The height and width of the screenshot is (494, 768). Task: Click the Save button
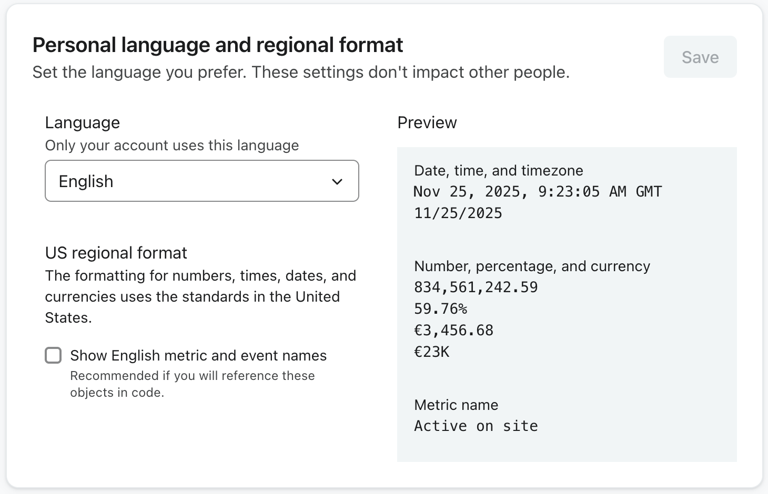(700, 57)
